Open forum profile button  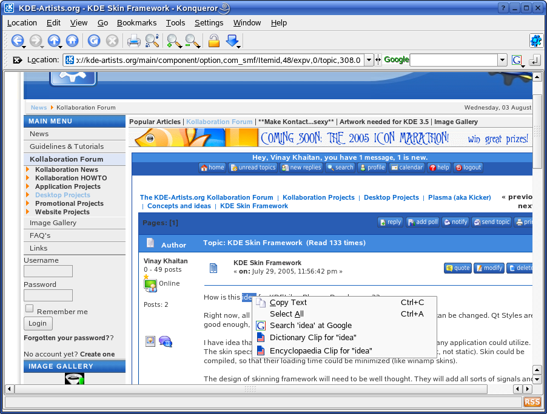coord(372,168)
